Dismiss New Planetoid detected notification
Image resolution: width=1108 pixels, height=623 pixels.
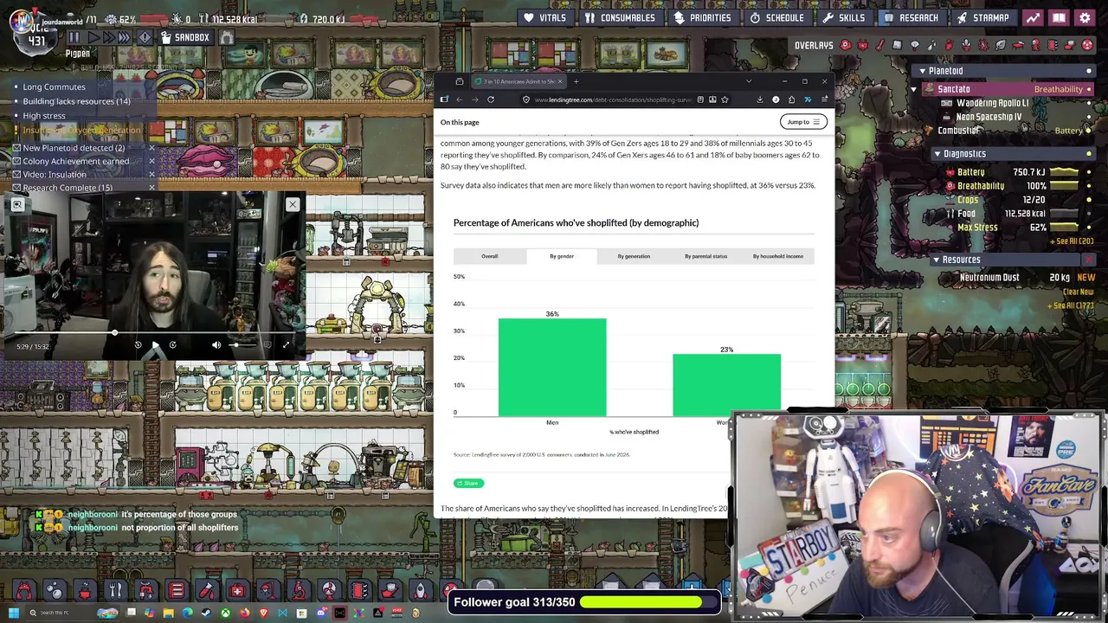(x=151, y=148)
